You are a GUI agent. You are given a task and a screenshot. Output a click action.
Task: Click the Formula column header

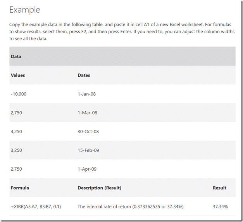click(20, 188)
